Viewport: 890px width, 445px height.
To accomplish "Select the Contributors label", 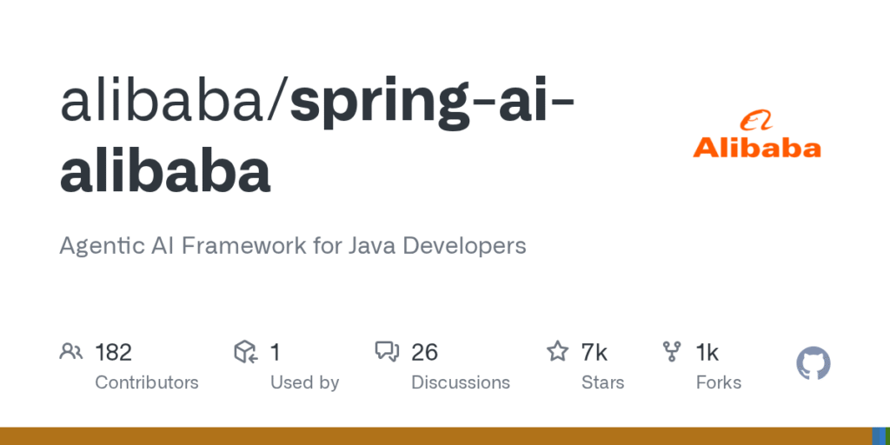I will click(x=146, y=382).
